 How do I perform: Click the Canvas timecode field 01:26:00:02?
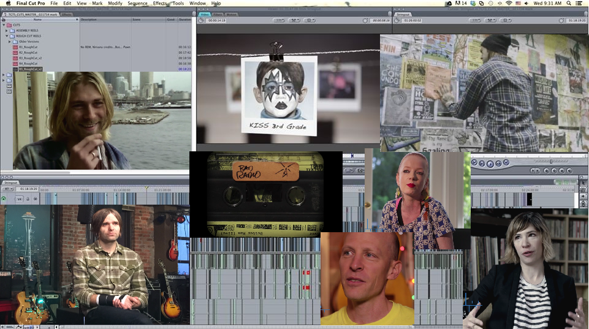(x=412, y=20)
